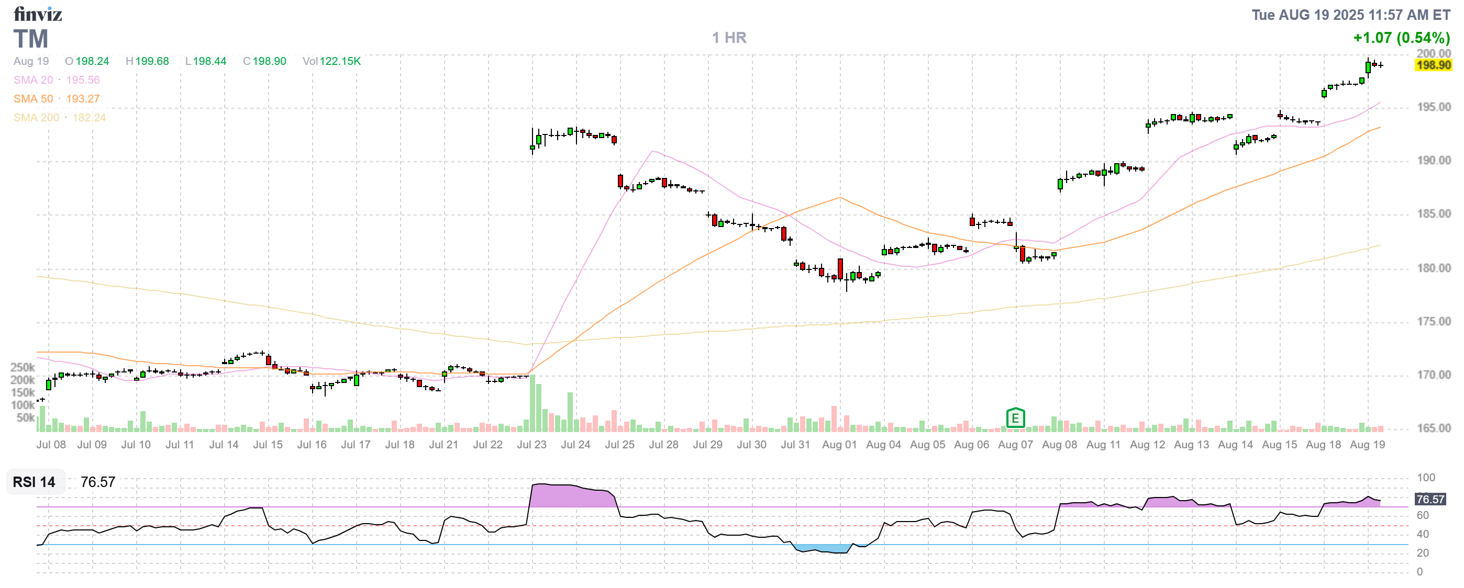Screen dimensions: 1464x588
Task: Click the Aug 07 date label on the axis
Action: [x=1015, y=445]
